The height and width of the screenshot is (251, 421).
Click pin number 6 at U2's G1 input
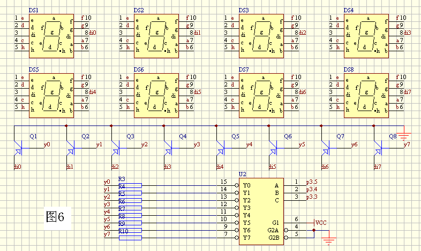[296, 219]
